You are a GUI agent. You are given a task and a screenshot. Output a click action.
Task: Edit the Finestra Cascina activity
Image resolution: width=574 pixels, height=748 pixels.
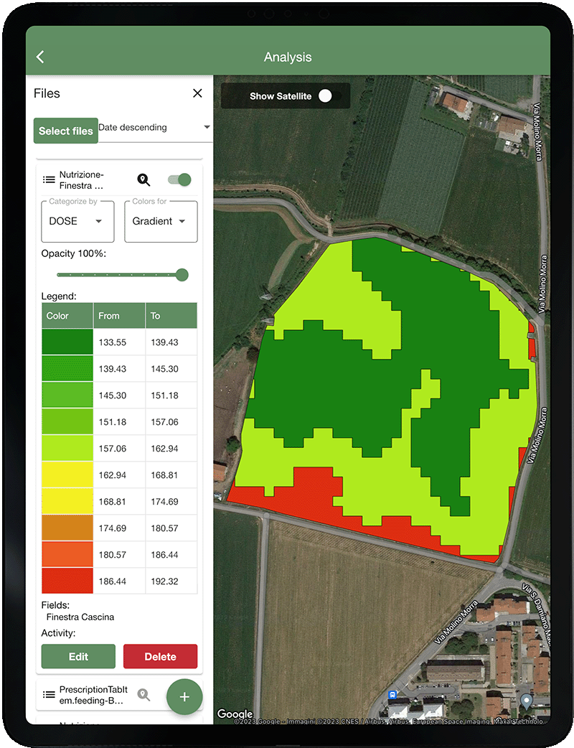point(78,656)
